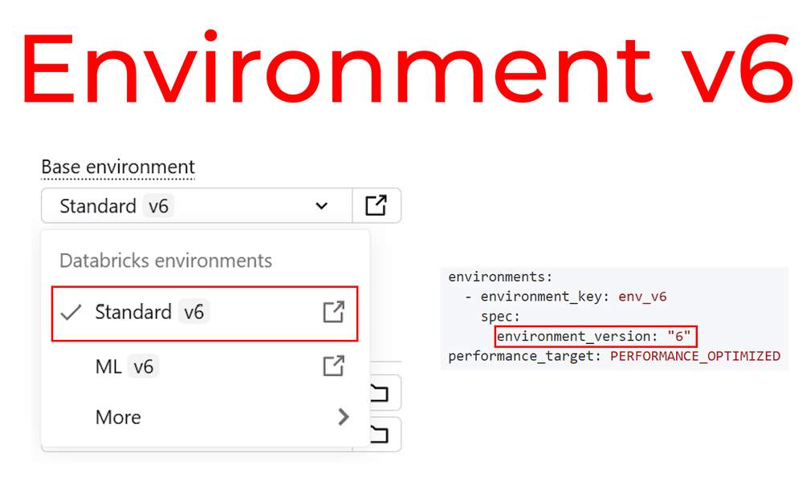The width and height of the screenshot is (802, 493).
Task: Click the v6 badge in the selected dropdown value
Action: 158,206
